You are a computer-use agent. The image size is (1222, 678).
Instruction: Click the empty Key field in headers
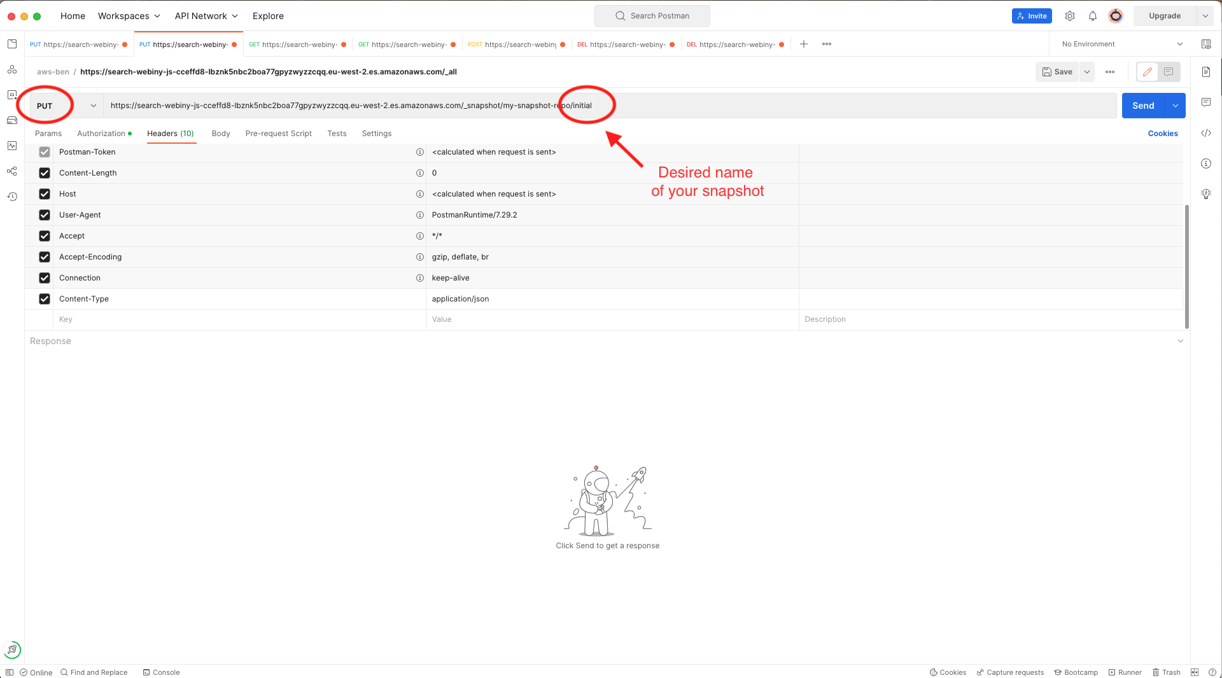click(x=191, y=319)
